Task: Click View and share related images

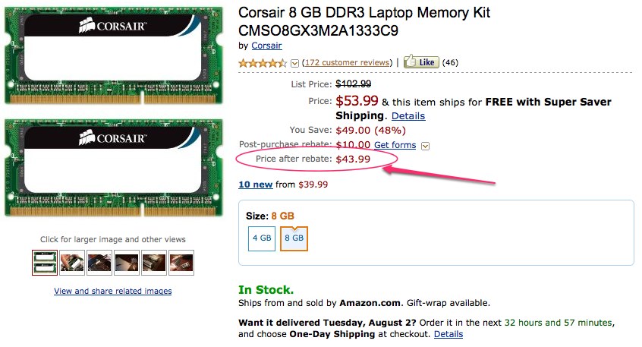Action: coord(113,291)
